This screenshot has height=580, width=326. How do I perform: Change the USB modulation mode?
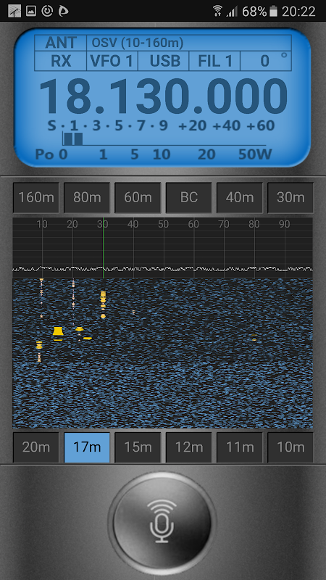click(164, 61)
